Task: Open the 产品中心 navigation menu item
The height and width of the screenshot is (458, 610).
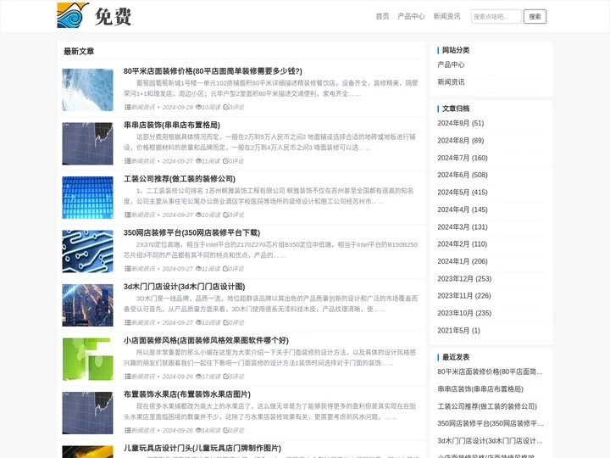Action: [x=411, y=16]
